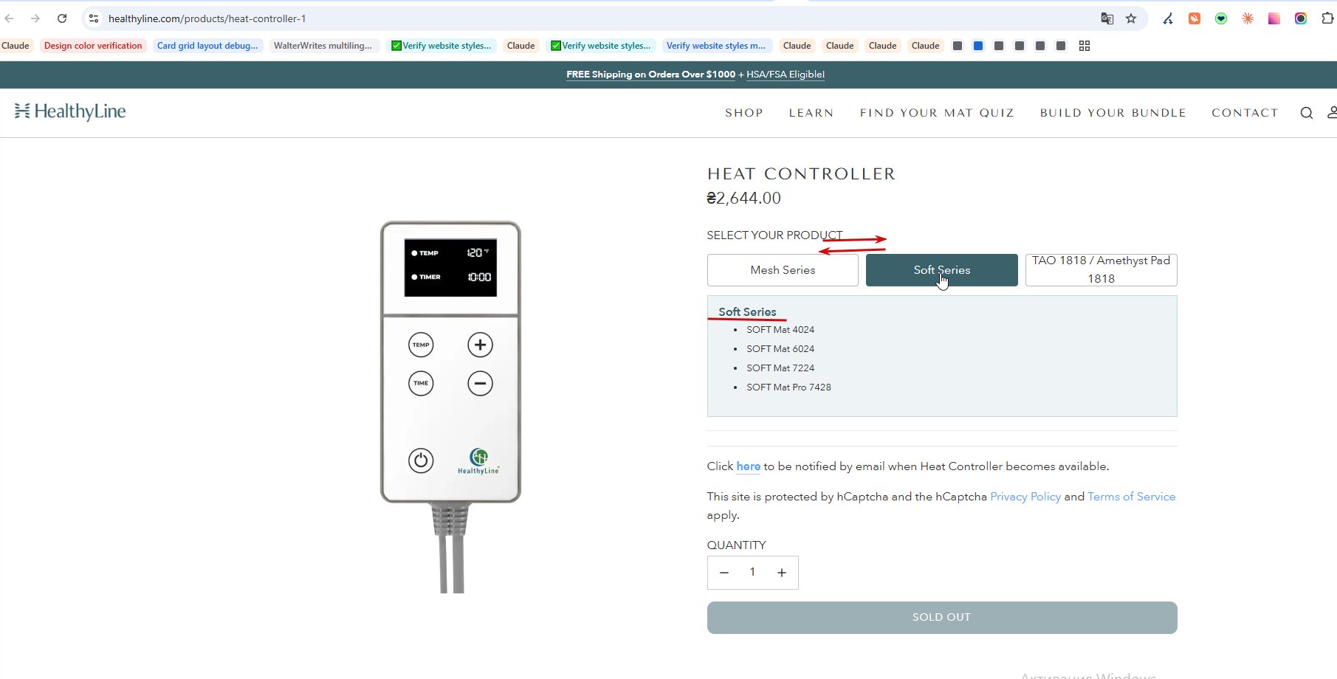Click the SOLD OUT button
The width and height of the screenshot is (1337, 679).
942,618
